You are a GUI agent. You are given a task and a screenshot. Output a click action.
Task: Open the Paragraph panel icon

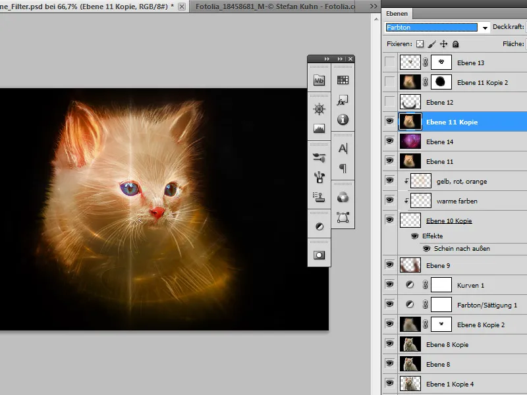click(x=343, y=168)
